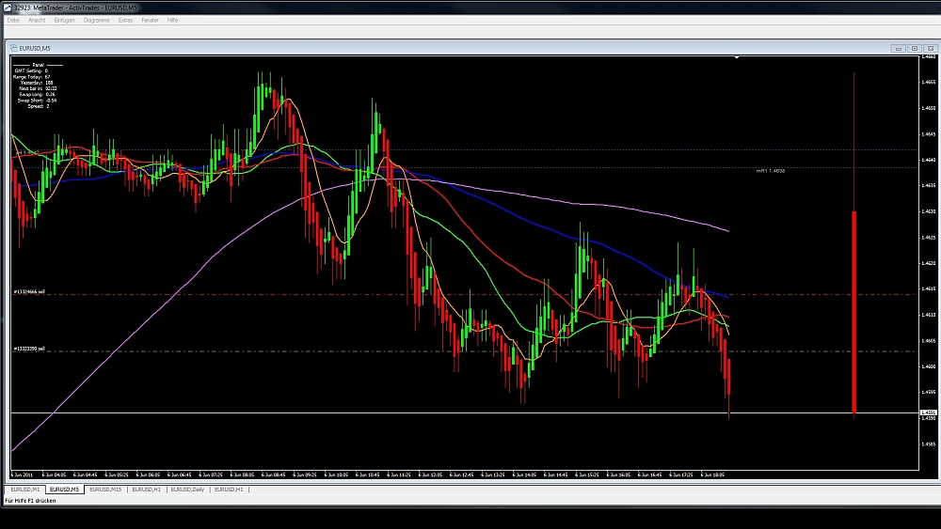Open the EURUSD,Daily chart tab
The width and height of the screenshot is (941, 529).
pos(187,490)
